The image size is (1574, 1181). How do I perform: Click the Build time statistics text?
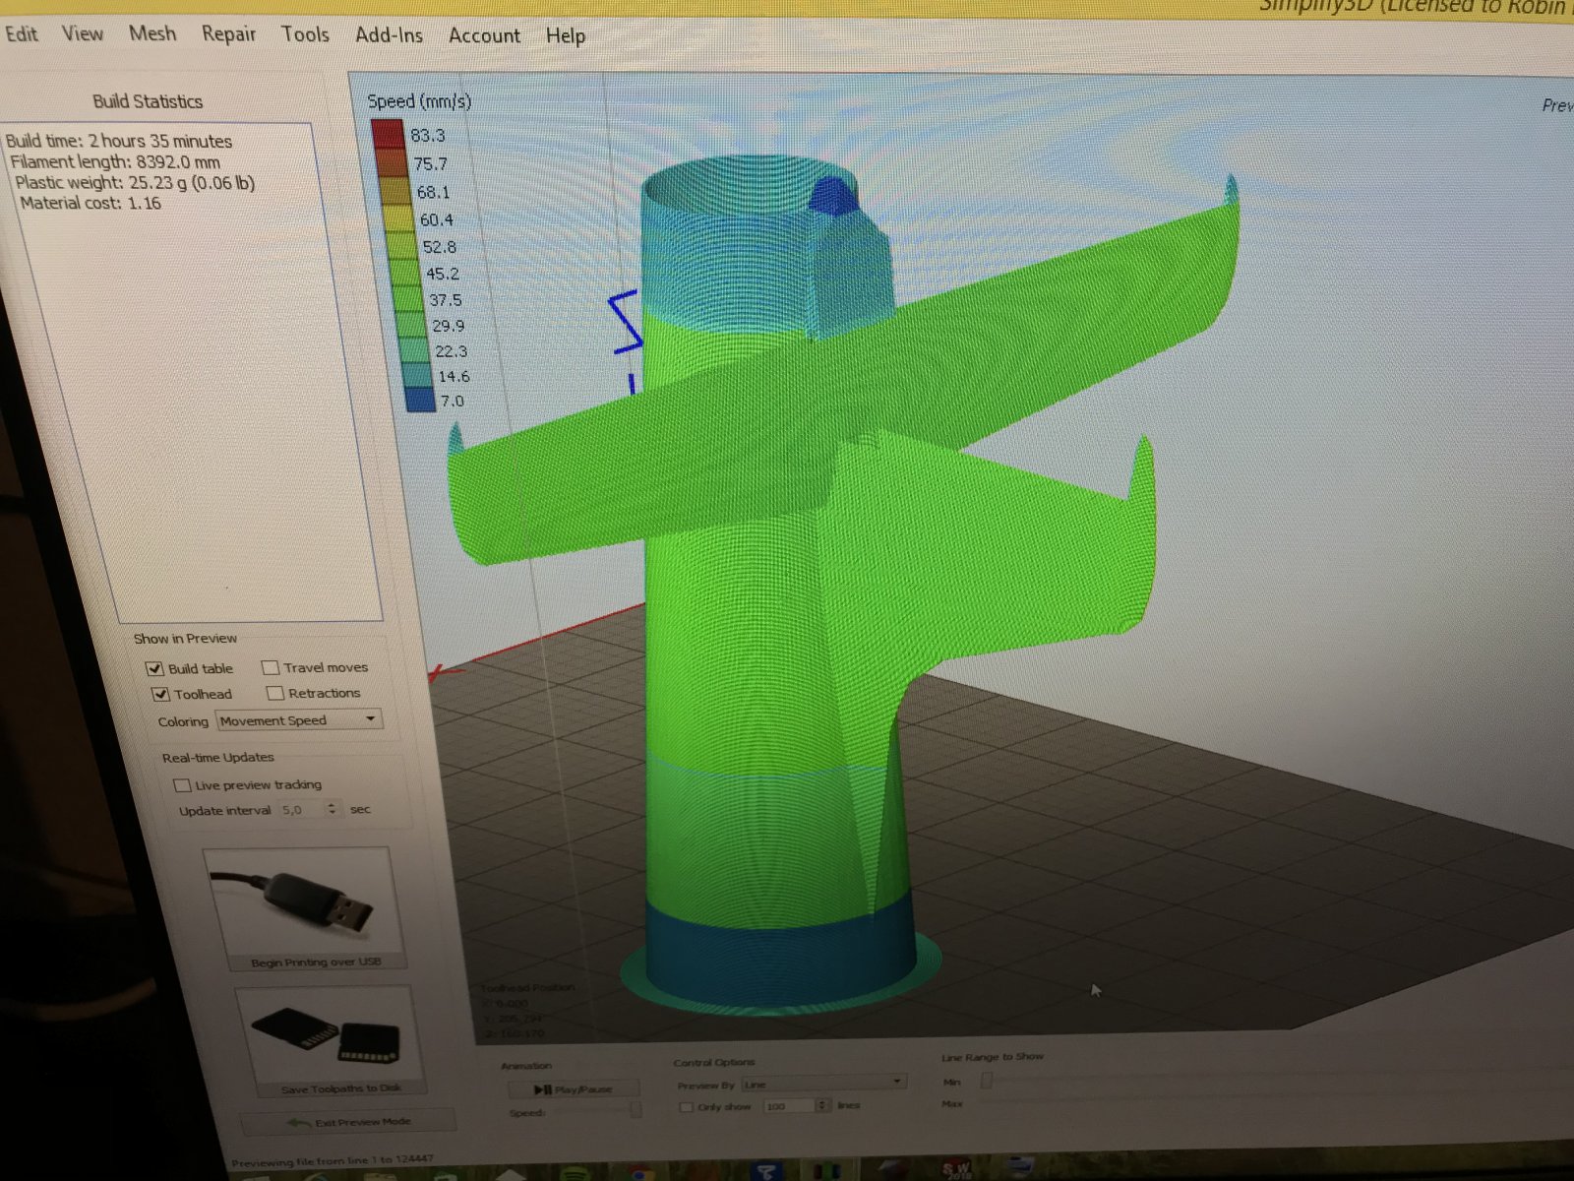[119, 141]
